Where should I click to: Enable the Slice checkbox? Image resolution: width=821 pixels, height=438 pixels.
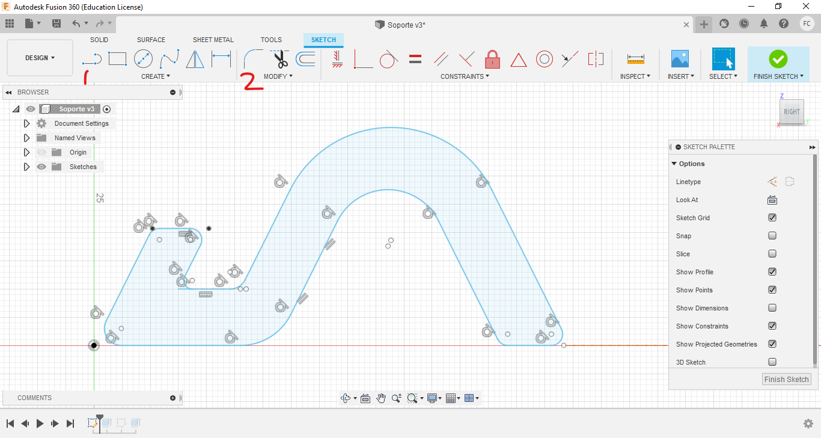point(772,254)
